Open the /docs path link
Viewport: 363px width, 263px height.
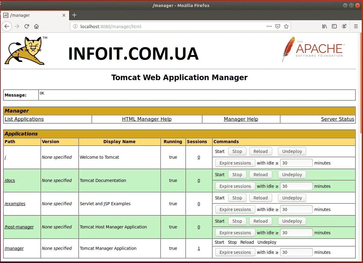(x=10, y=180)
